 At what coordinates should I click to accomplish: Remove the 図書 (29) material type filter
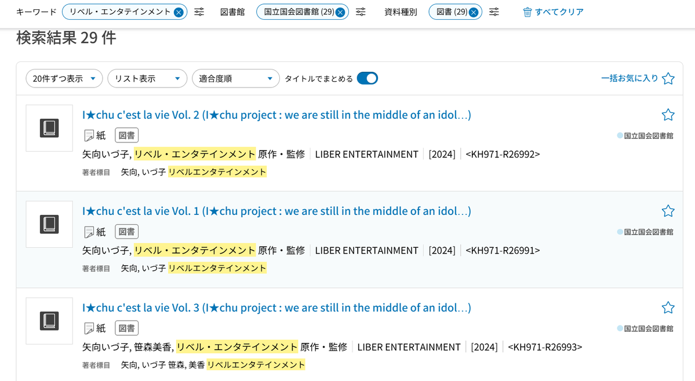[x=474, y=12]
